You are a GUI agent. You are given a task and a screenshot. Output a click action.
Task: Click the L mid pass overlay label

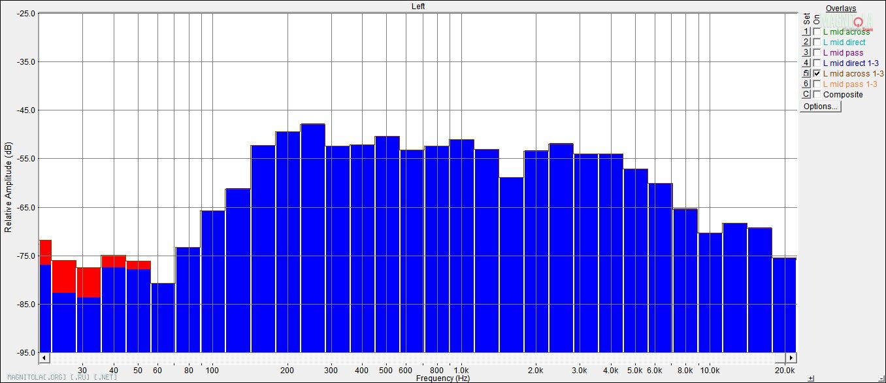[843, 53]
